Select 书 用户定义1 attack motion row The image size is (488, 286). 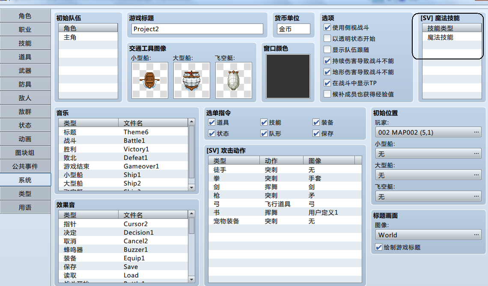(285, 212)
